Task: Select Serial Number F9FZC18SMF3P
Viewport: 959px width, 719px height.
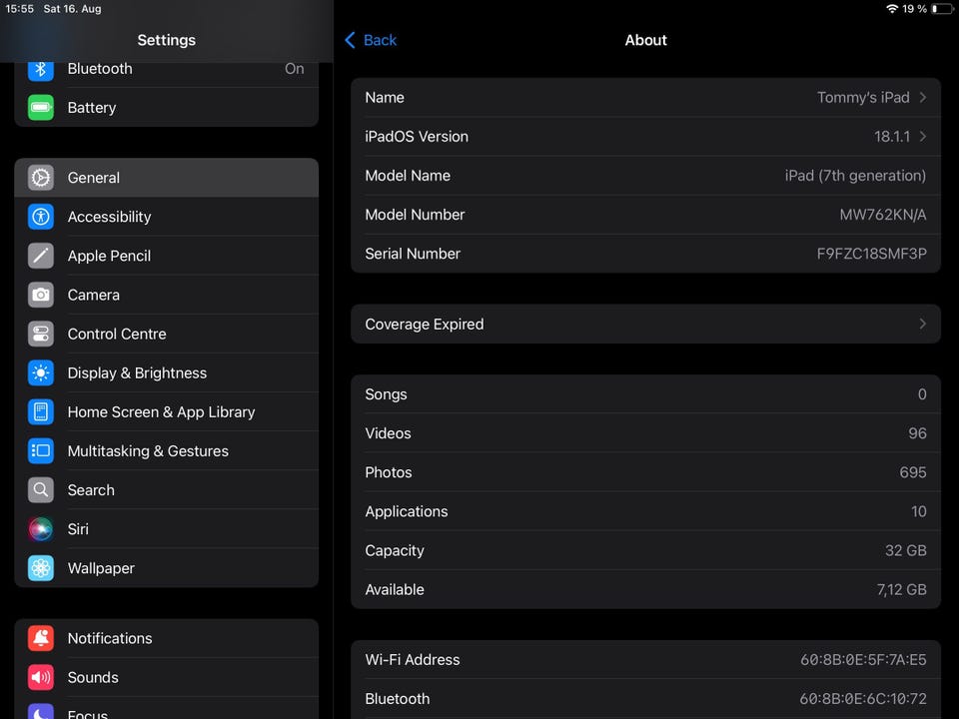Action: coord(871,254)
